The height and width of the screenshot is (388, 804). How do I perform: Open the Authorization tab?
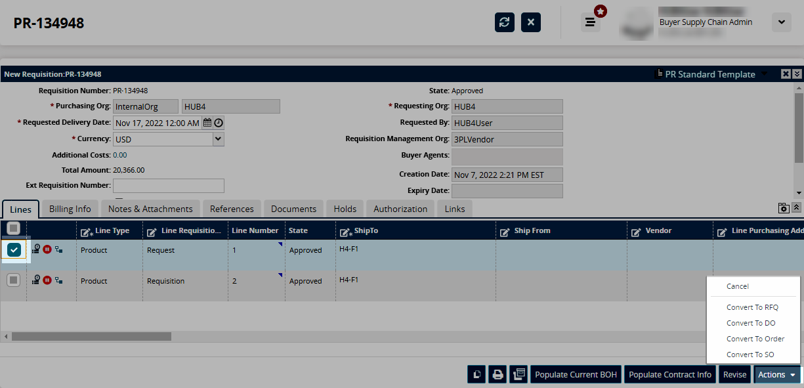click(400, 209)
